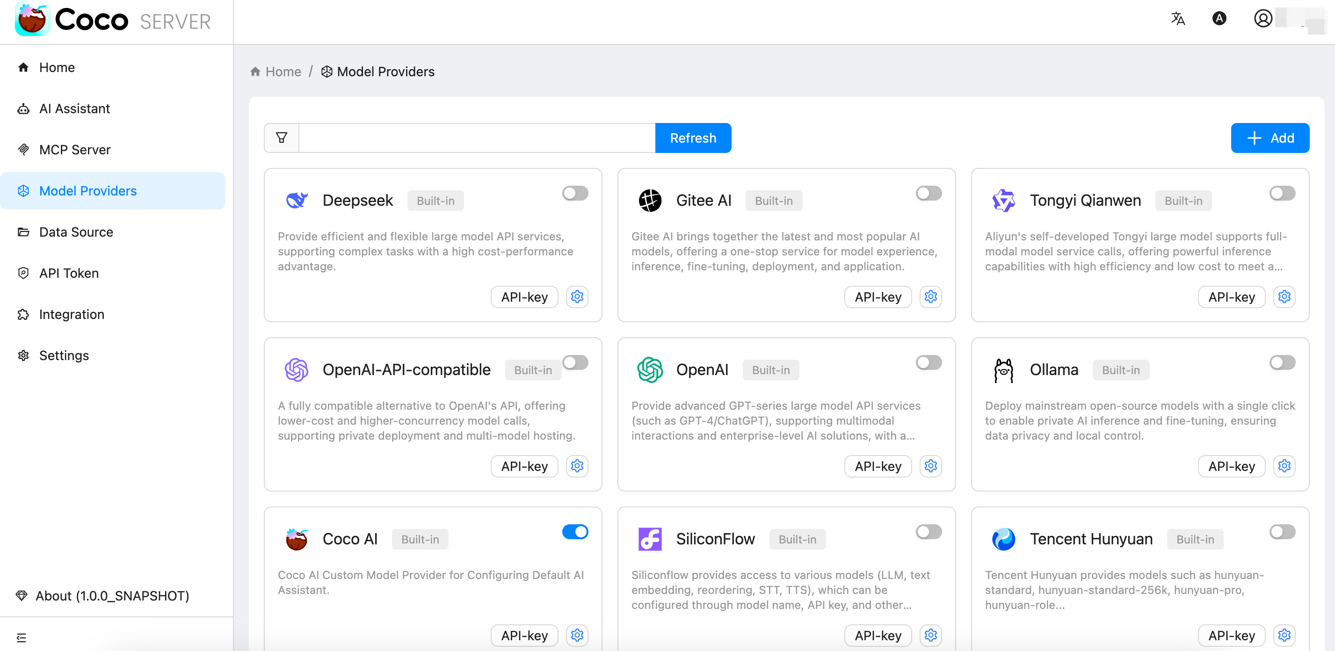Click the Coco AI API-key button

[x=524, y=635]
